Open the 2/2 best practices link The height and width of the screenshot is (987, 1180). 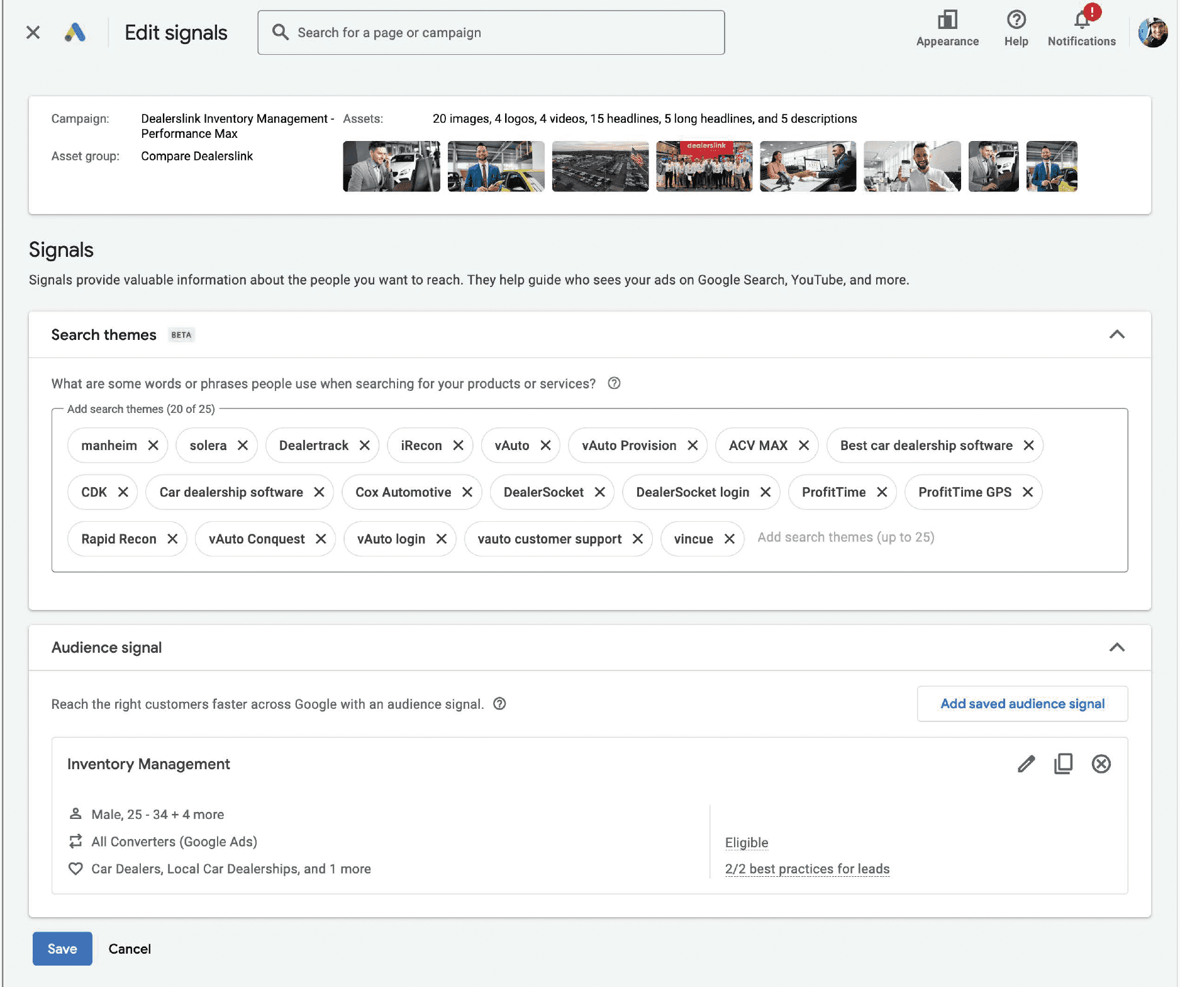[807, 869]
